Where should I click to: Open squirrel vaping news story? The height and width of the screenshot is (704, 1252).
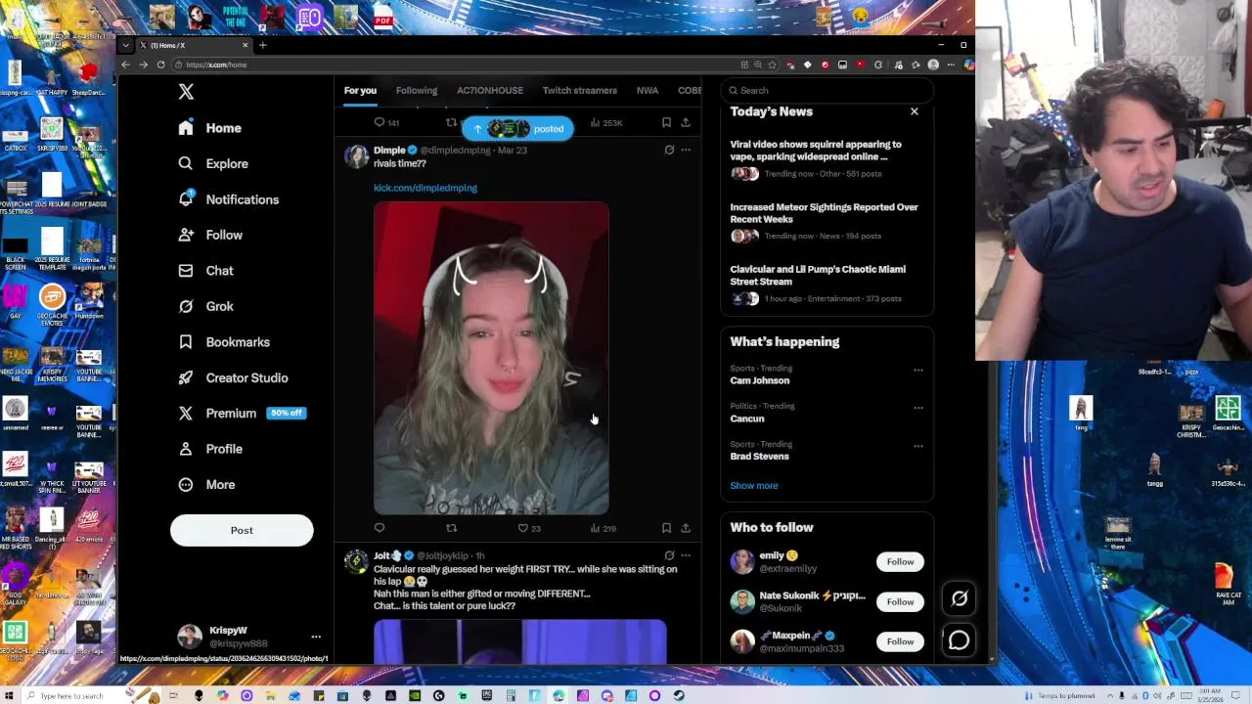[x=827, y=160]
